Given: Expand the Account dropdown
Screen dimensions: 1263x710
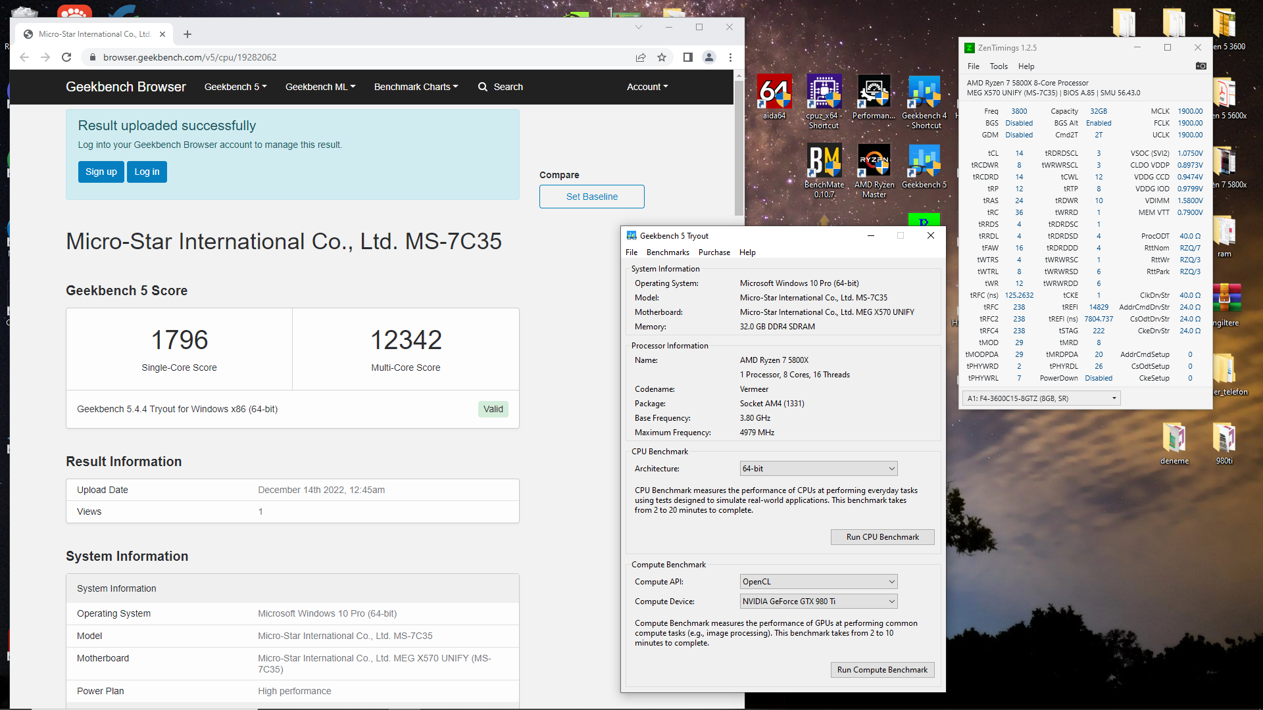Looking at the screenshot, I should tap(647, 87).
